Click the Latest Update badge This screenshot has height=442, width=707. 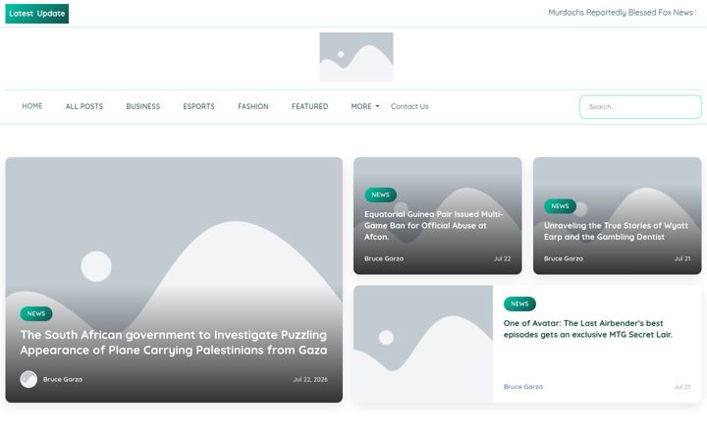37,14
